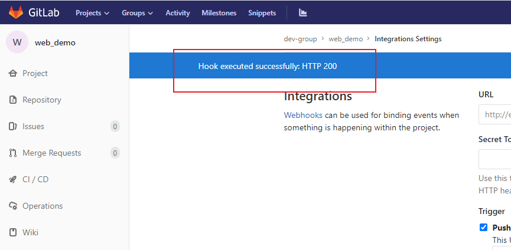Click the Integrations Settings breadcrumb
The height and width of the screenshot is (250, 511).
coord(408,39)
